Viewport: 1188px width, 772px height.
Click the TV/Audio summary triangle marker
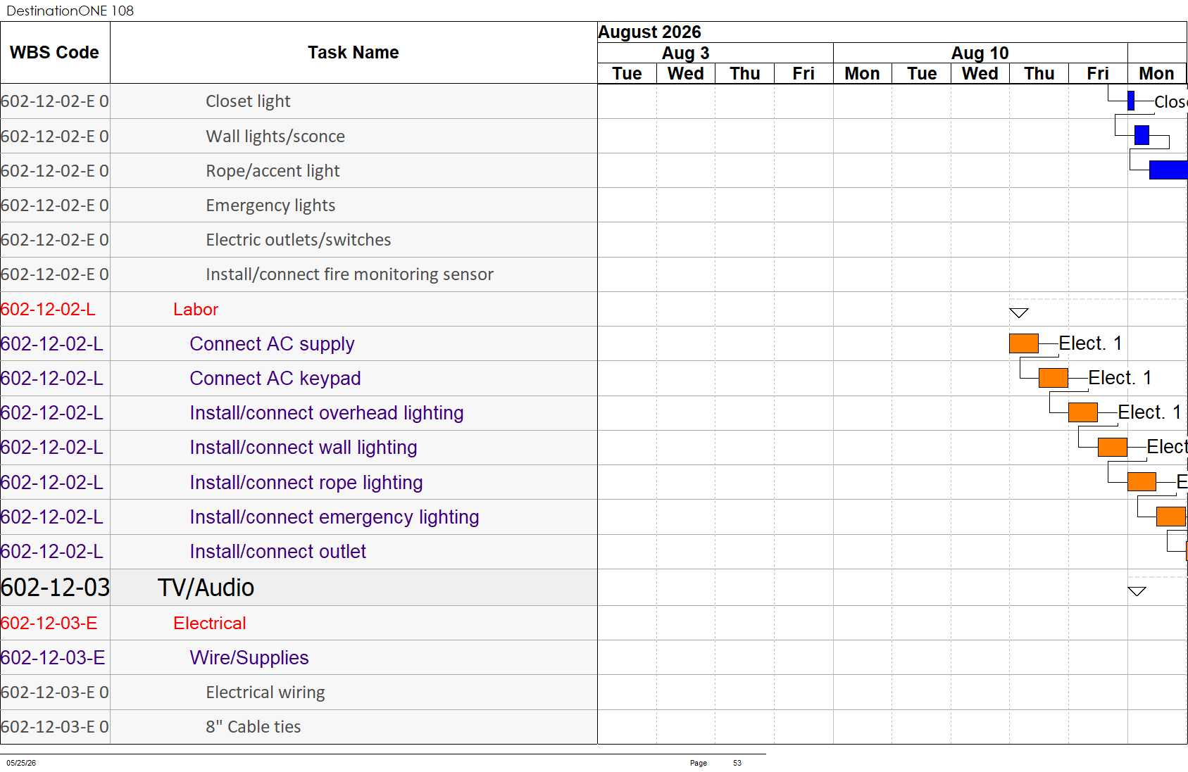pos(1137,591)
